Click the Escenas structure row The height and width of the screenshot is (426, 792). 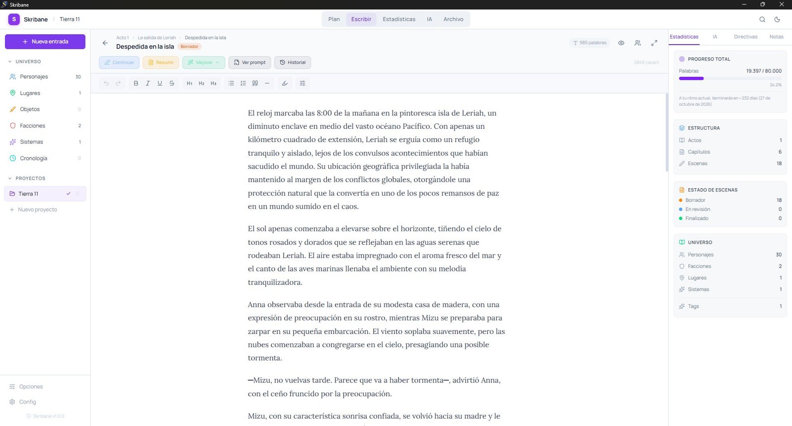coord(730,163)
